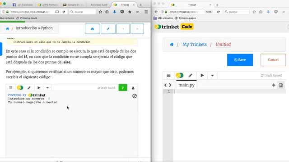Click the pencil edit button in course header

pyautogui.click(x=108, y=29)
